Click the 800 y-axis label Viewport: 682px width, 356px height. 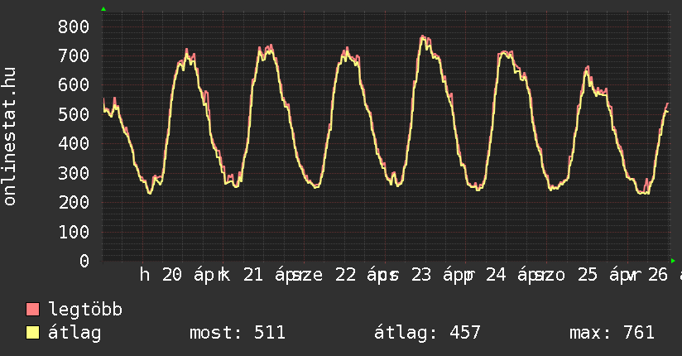click(73, 26)
